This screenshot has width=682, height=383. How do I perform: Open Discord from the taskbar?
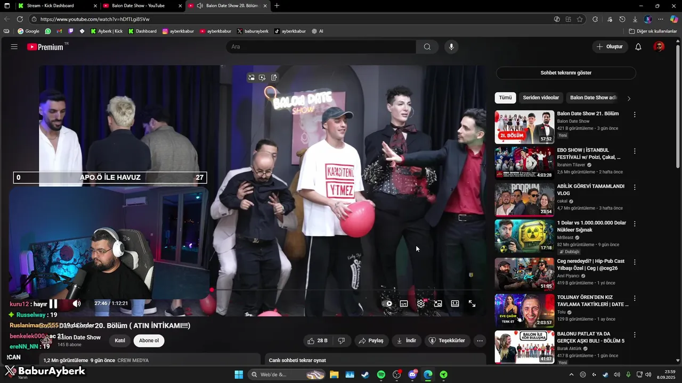tap(412, 374)
